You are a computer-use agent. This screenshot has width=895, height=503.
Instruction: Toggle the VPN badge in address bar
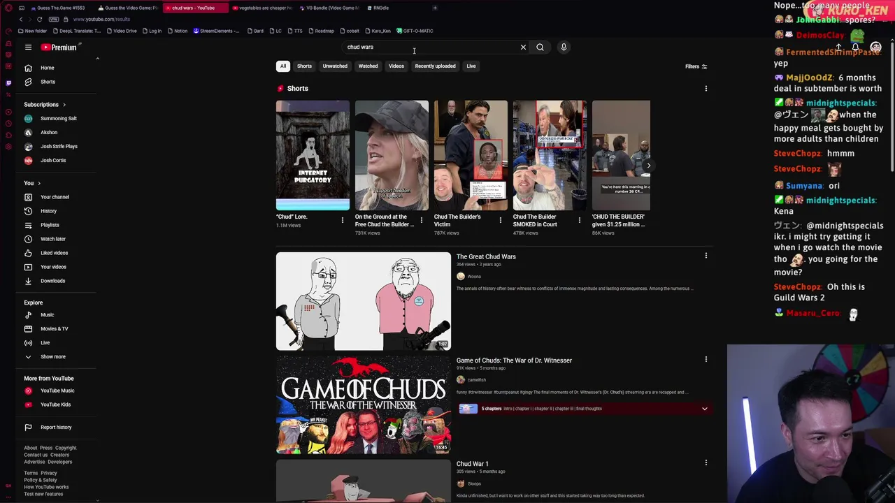(53, 20)
